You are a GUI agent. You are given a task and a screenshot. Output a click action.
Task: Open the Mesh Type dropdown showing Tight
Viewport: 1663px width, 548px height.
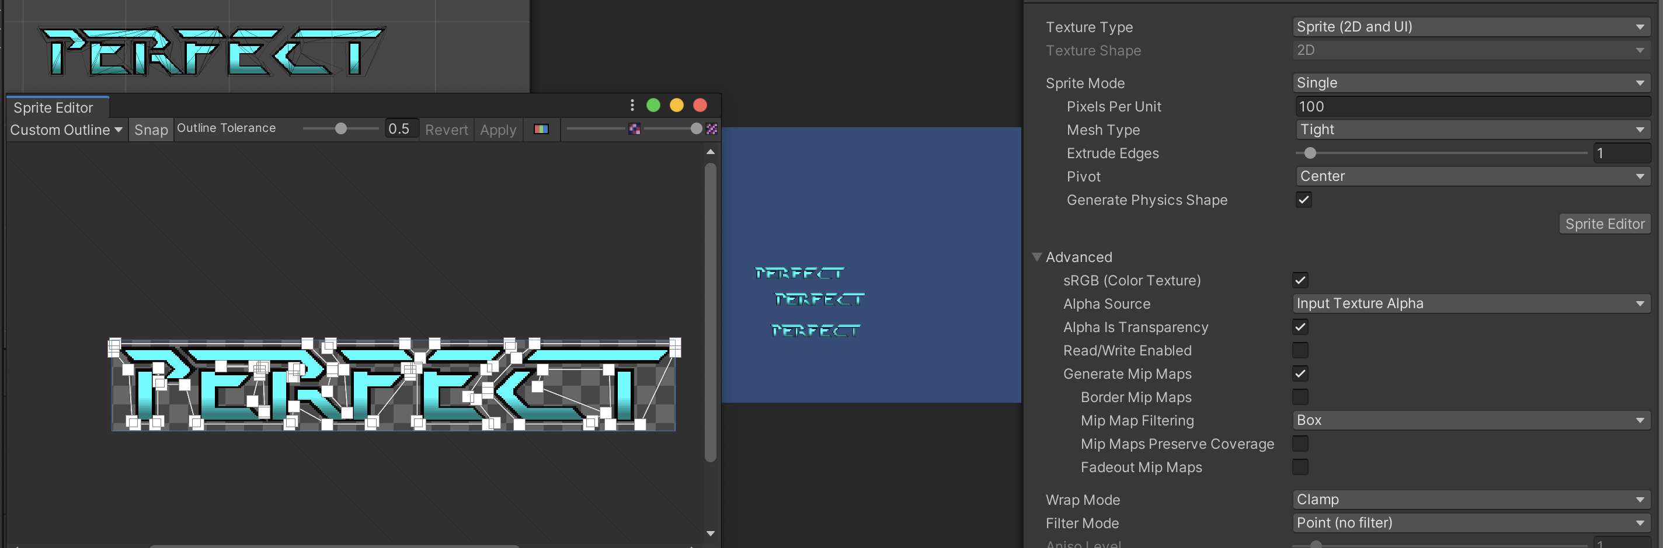(x=1472, y=130)
